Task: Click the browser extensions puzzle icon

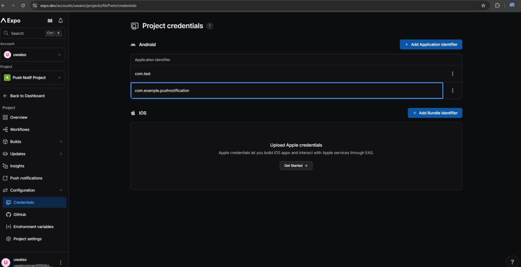Action: 497,5
